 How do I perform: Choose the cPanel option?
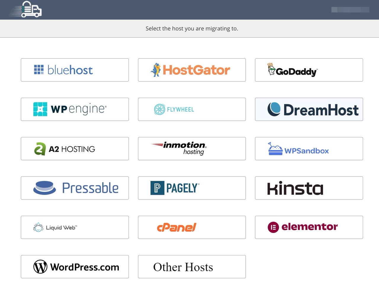(x=192, y=227)
